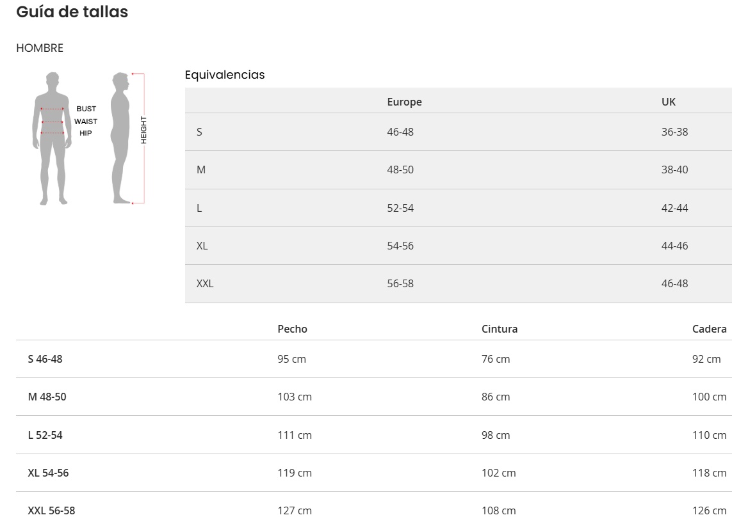The height and width of the screenshot is (522, 732).
Task: Click the Cadera column header
Action: [x=709, y=329]
